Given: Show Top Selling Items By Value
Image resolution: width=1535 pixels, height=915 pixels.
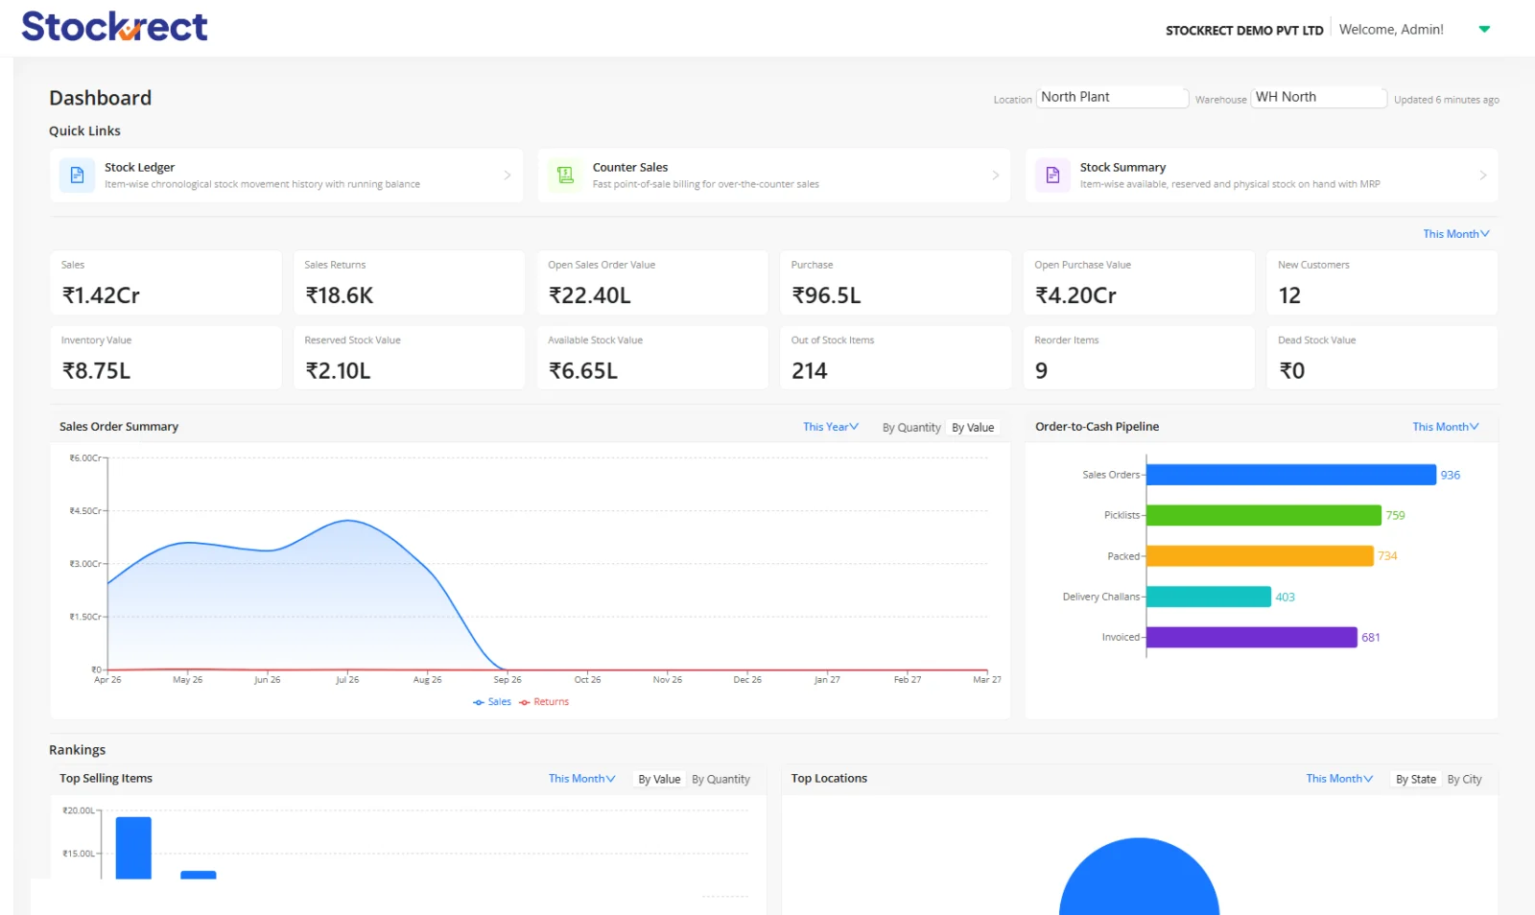Looking at the screenshot, I should [659, 780].
